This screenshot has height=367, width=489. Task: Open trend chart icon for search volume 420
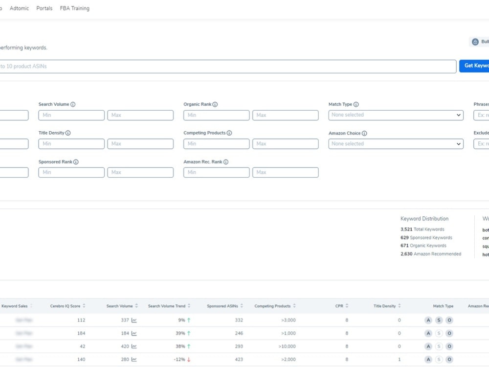tap(134, 346)
